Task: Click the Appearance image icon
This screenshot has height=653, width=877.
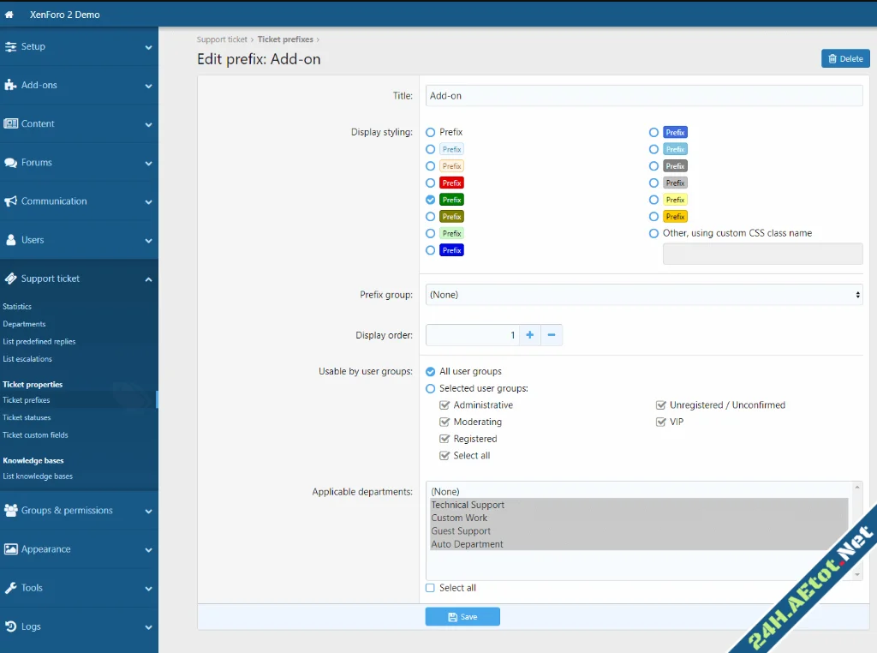Action: pyautogui.click(x=10, y=549)
